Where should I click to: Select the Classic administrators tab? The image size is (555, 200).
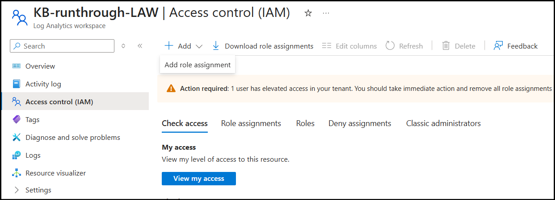pyautogui.click(x=443, y=123)
